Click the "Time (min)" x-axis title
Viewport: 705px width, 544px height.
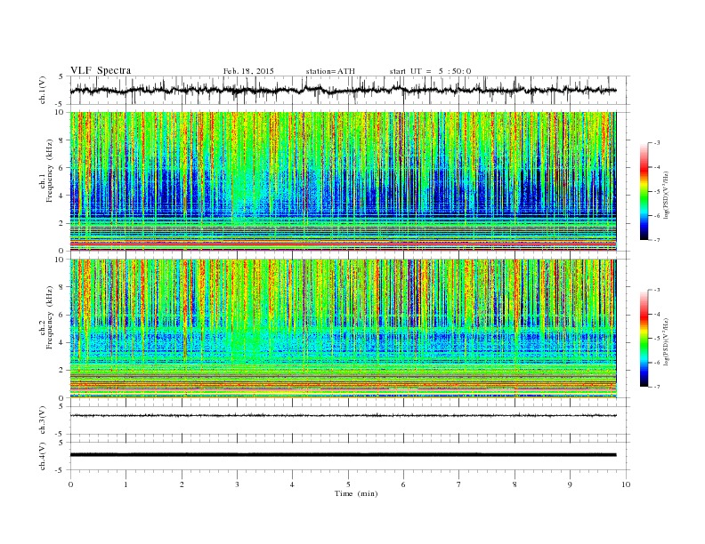[x=356, y=493]
